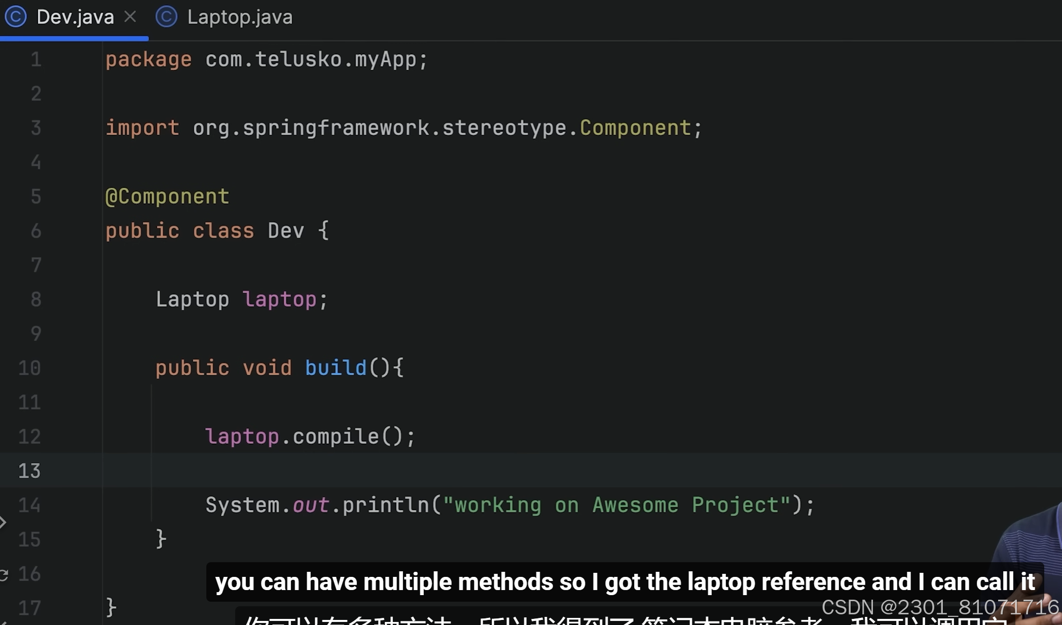Close the Dev.java editor tab

click(130, 17)
